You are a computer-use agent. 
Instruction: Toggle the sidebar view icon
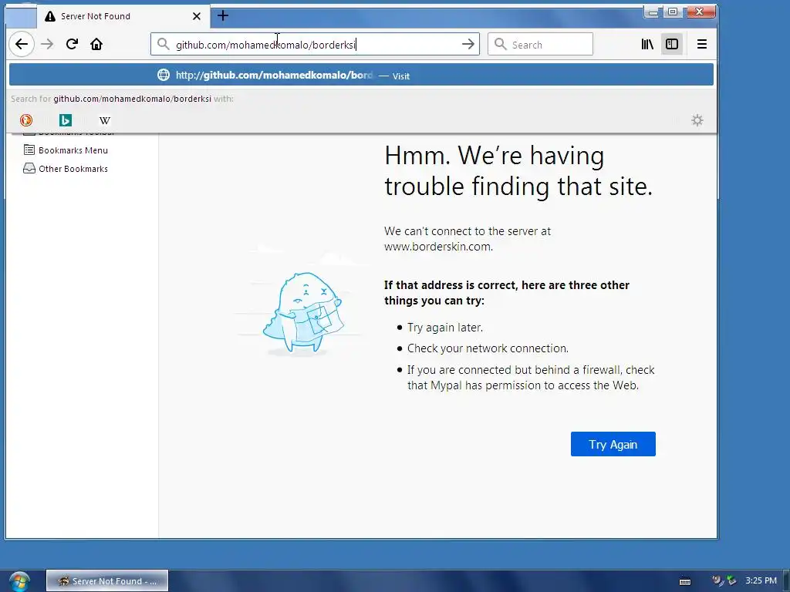pyautogui.click(x=672, y=44)
